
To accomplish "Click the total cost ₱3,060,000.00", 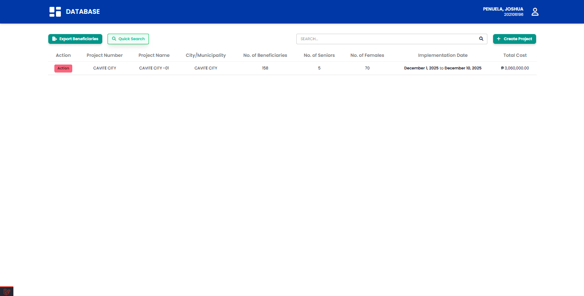I will pos(515,68).
